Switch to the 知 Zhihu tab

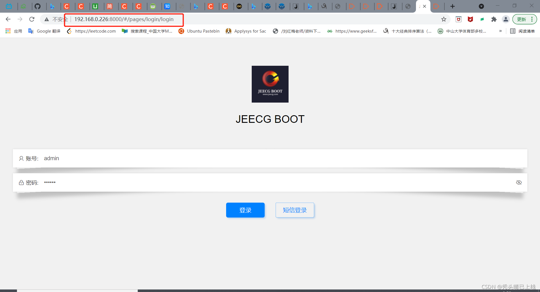(x=167, y=6)
